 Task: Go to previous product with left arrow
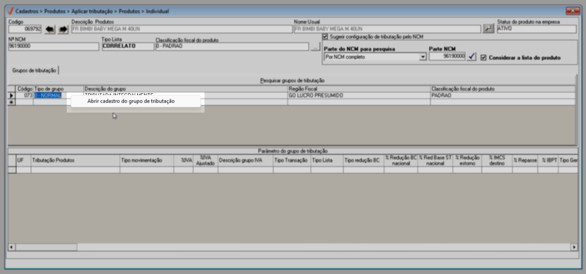(50, 29)
